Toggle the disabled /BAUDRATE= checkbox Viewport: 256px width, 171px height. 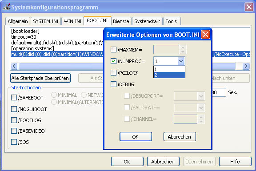[127, 107]
